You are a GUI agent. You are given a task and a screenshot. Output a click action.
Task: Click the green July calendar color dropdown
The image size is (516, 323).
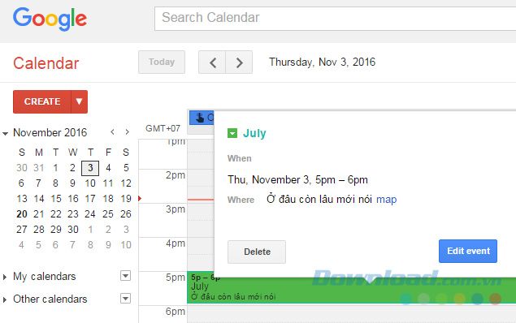(232, 133)
